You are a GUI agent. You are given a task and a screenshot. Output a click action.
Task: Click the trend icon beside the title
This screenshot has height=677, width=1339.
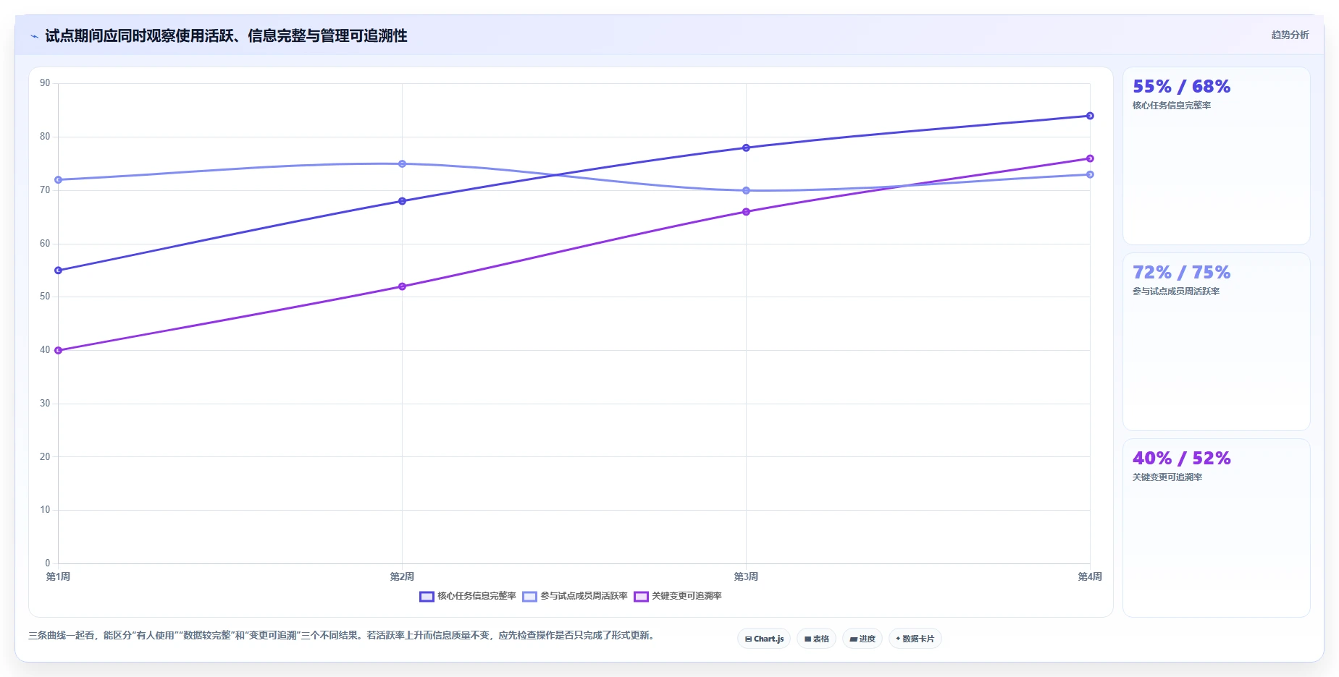point(34,36)
